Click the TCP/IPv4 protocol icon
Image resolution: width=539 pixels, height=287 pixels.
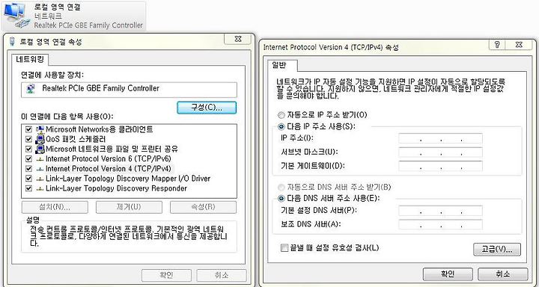coord(40,169)
